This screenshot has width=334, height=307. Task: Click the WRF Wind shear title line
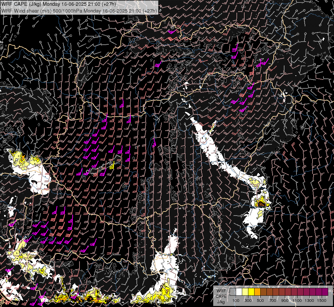[79, 11]
